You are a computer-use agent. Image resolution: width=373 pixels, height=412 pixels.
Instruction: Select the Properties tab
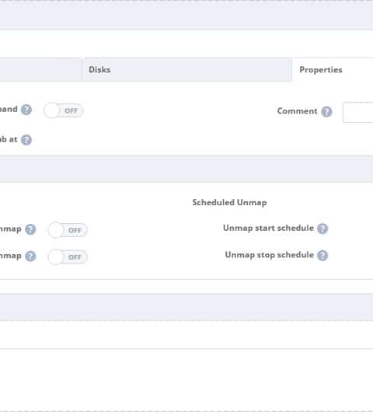click(x=333, y=70)
